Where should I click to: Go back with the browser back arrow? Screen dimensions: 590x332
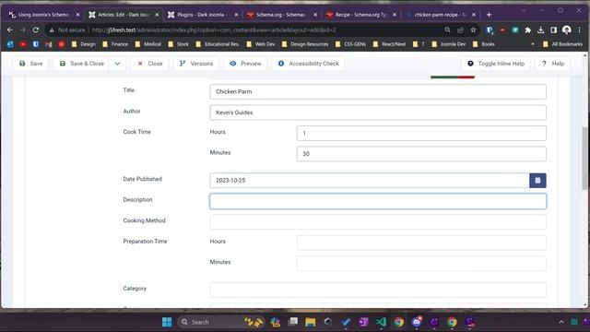10,30
